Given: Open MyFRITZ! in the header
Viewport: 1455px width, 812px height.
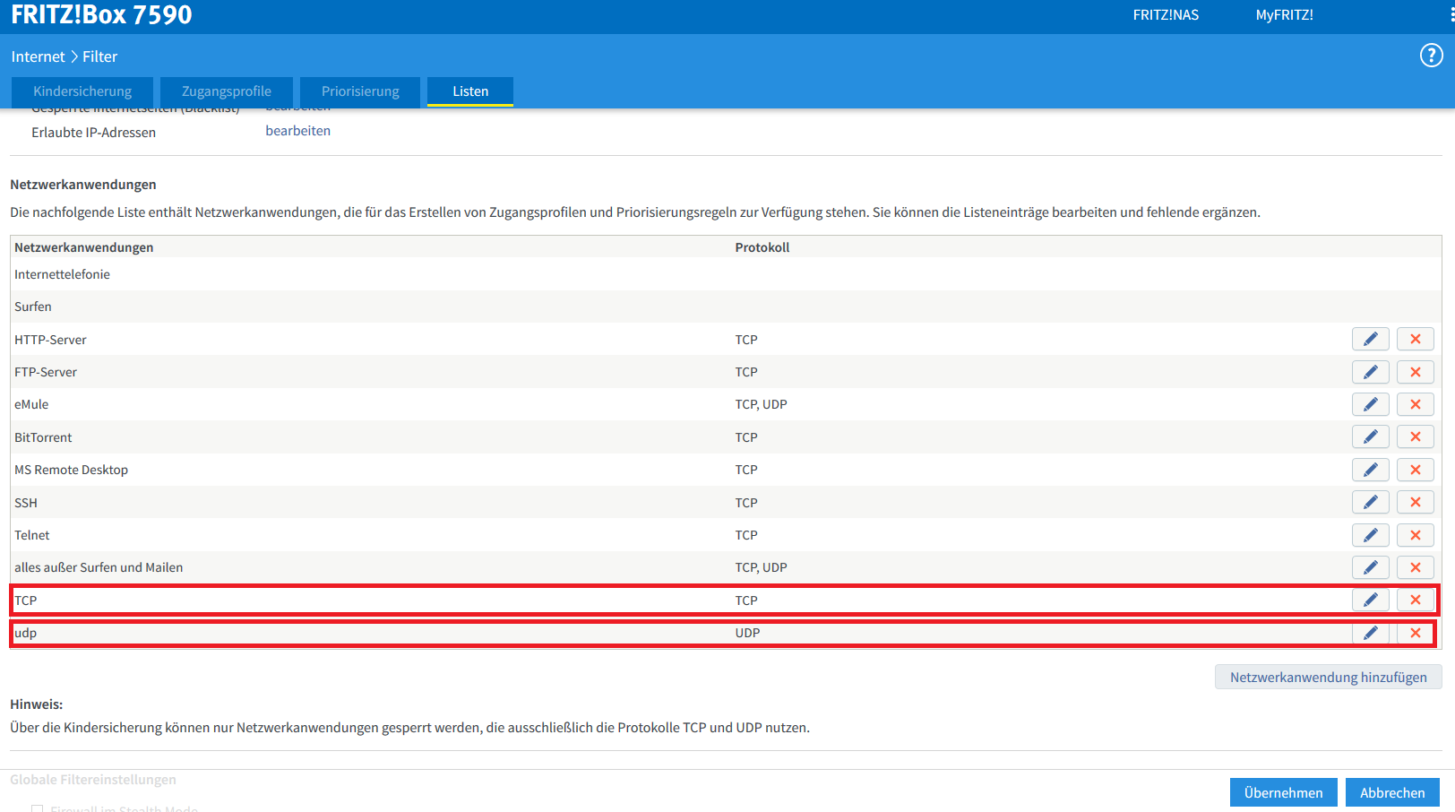Looking at the screenshot, I should (x=1284, y=15).
